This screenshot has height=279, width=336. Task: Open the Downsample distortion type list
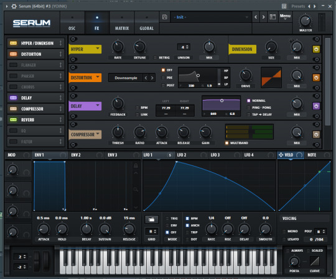coord(126,78)
